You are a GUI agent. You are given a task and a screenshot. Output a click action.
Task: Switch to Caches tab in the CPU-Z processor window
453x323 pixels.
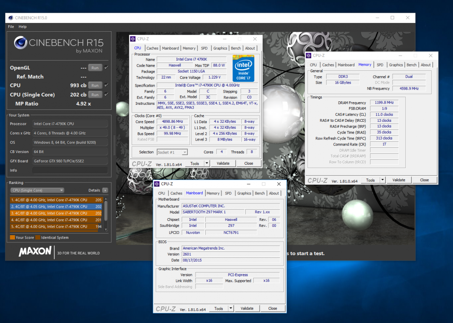pos(153,48)
